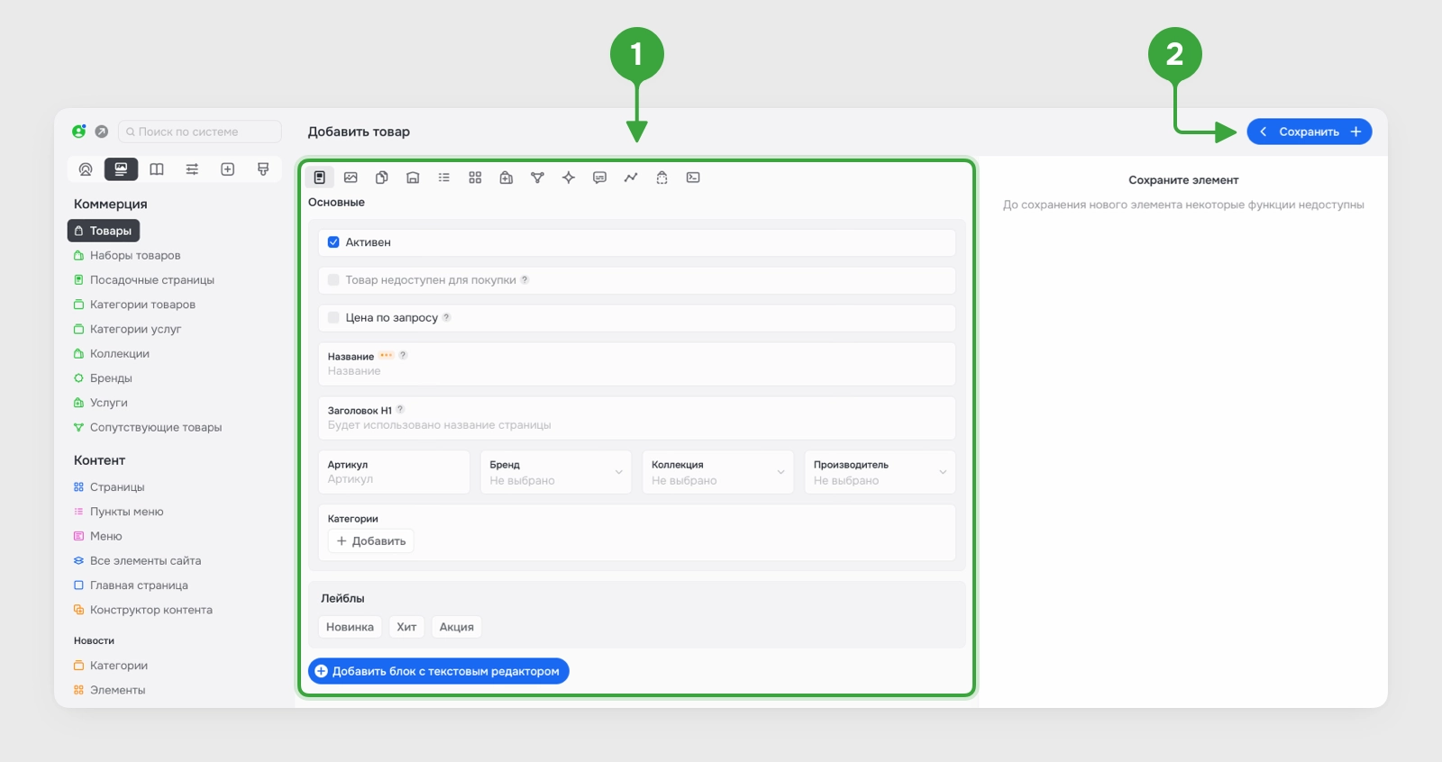1442x762 pixels.
Task: Click the four-point sparkle icon in editor toolbar
Action: tap(569, 177)
